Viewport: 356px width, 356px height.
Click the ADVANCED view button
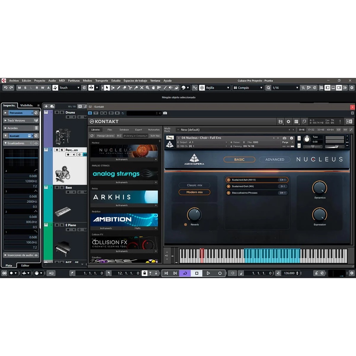(275, 160)
